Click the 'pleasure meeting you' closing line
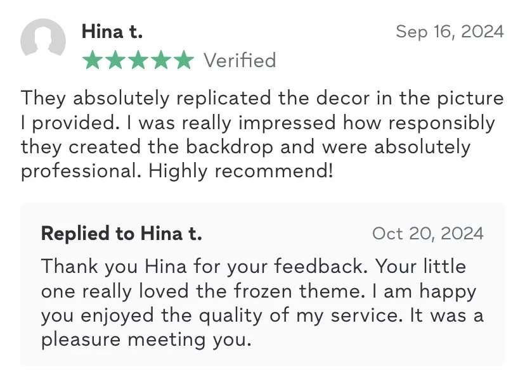 (x=146, y=340)
